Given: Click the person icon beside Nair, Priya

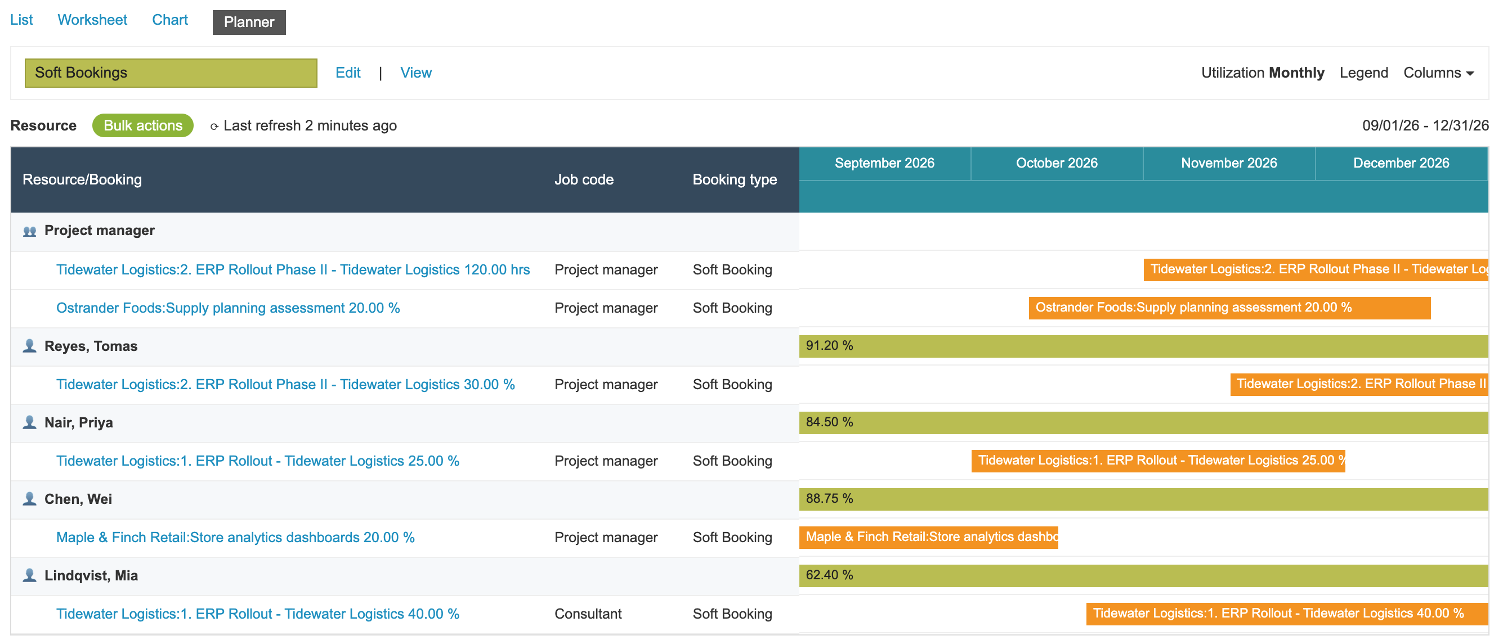Looking at the screenshot, I should 29,422.
